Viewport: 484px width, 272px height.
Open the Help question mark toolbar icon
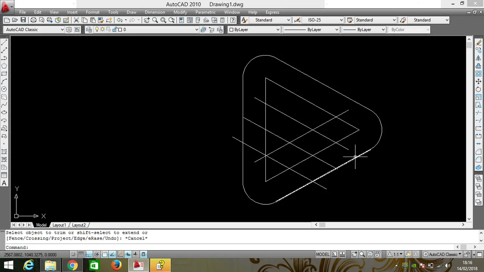pyautogui.click(x=233, y=20)
